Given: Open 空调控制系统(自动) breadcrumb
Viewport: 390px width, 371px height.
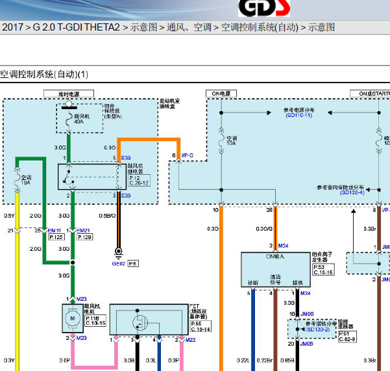Looking at the screenshot, I should [x=260, y=27].
